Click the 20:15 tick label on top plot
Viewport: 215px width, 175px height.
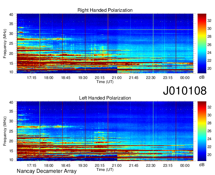(x=100, y=78)
